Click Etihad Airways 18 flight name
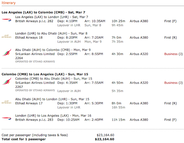This screenshot has height=143, width=184. coord(29,37)
